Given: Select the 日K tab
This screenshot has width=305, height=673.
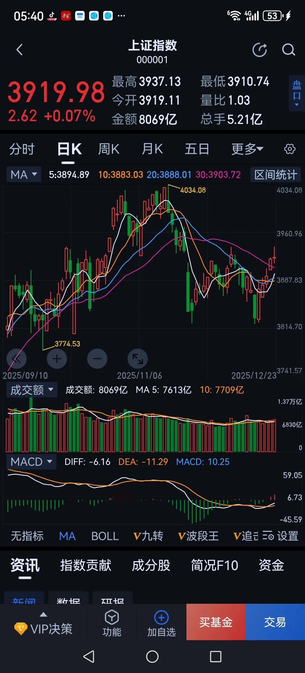Looking at the screenshot, I should point(70,149).
